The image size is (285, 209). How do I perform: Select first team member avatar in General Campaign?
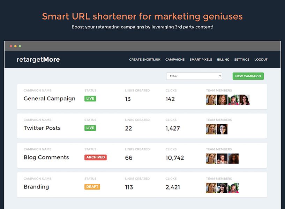[x=211, y=100]
